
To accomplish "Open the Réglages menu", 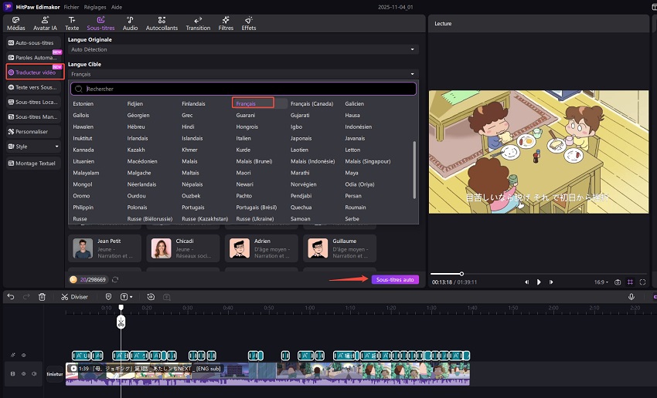I will [x=95, y=6].
